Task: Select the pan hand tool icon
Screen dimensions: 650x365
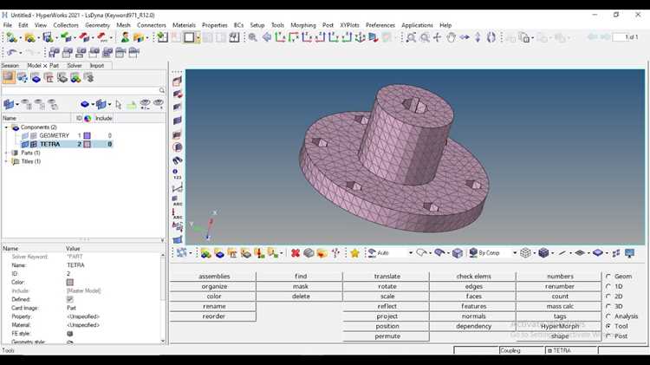Action: click(451, 38)
